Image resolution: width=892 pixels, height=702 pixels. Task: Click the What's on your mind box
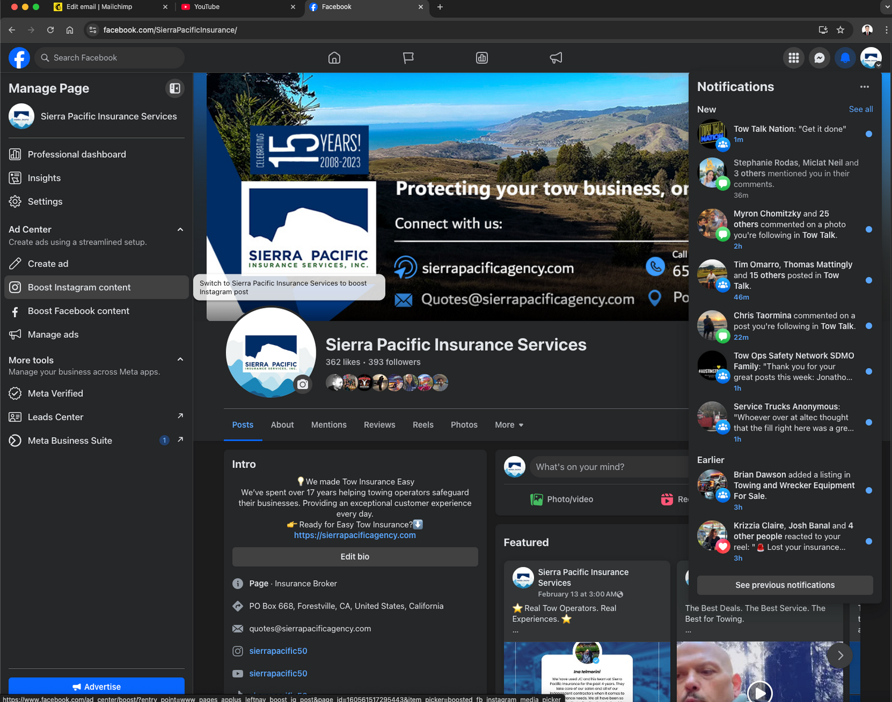(x=610, y=467)
